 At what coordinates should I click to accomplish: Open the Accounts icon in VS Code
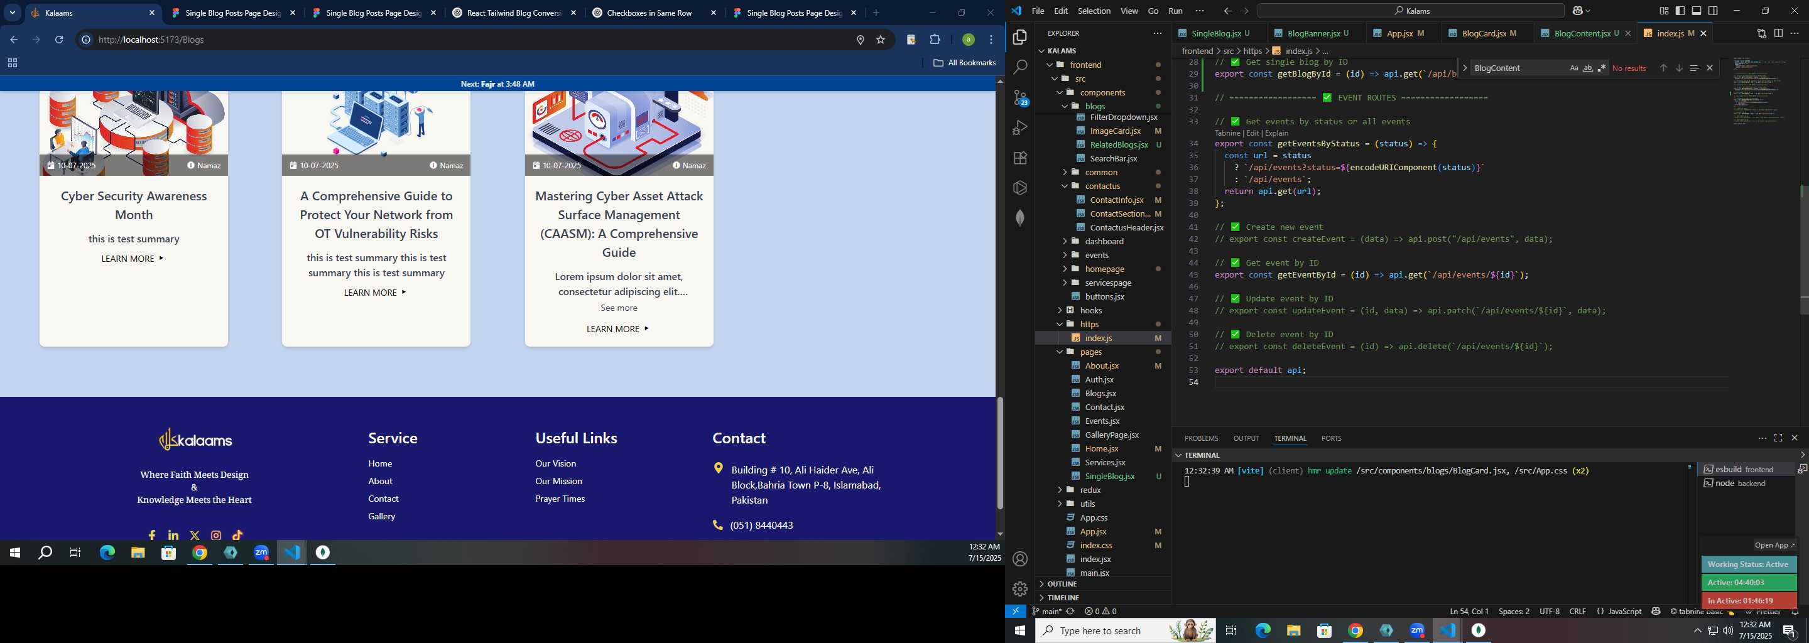1019,559
